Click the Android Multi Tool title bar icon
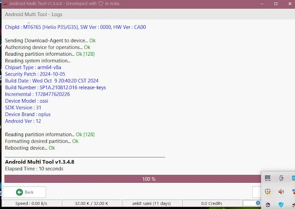The width and height of the screenshot is (295, 209). click(x=5, y=3)
